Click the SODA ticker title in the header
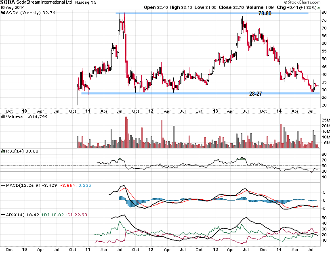Image resolution: width=330 pixels, height=253 pixels. pyautogui.click(x=8, y=2)
